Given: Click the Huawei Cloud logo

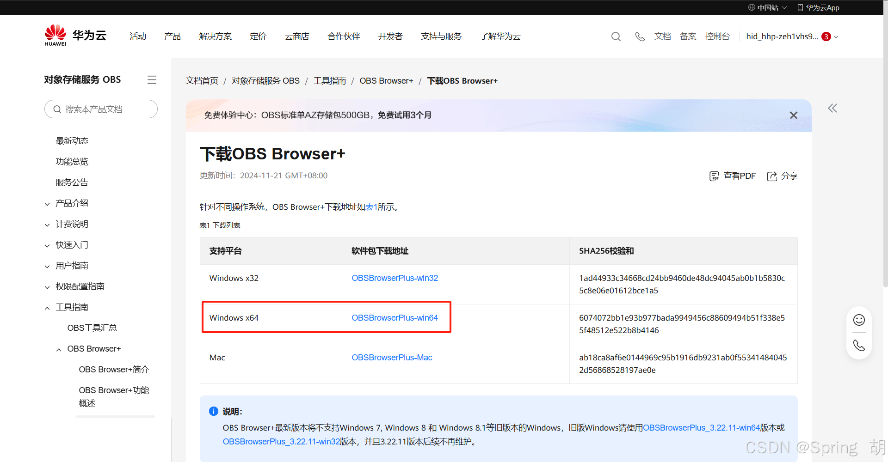Looking at the screenshot, I should [x=76, y=36].
